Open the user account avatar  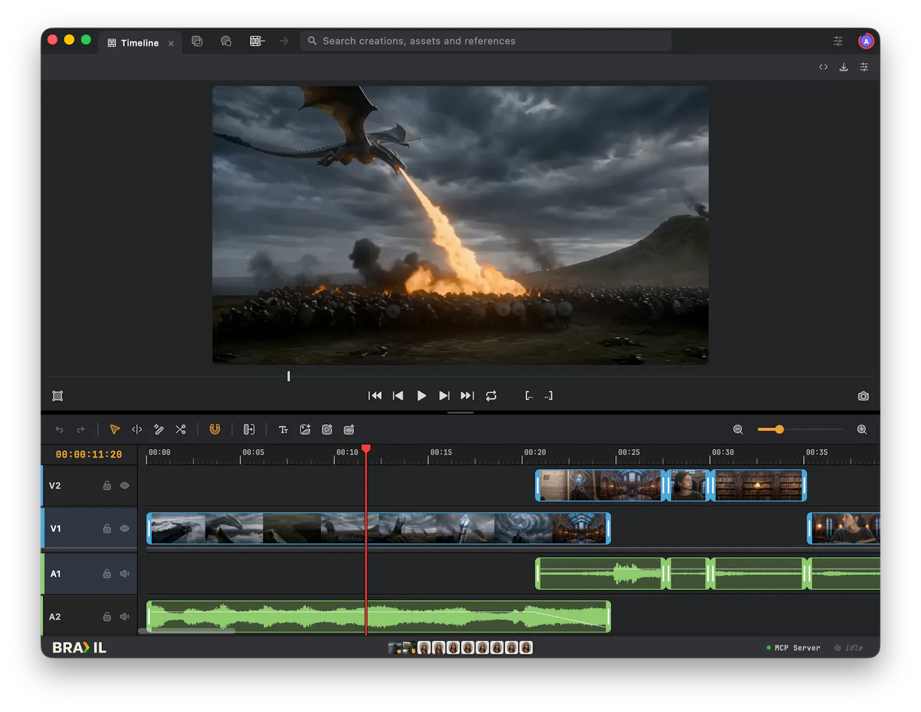tap(866, 41)
